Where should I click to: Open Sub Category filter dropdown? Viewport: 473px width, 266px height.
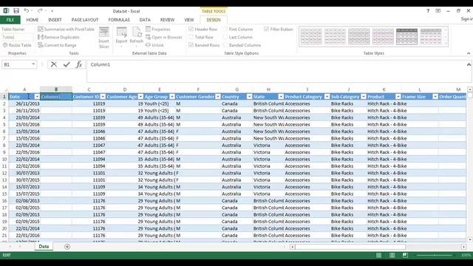coord(364,97)
